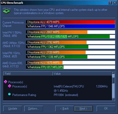
Task: Confirm with the OK button
Action: pyautogui.click(x=106, y=108)
